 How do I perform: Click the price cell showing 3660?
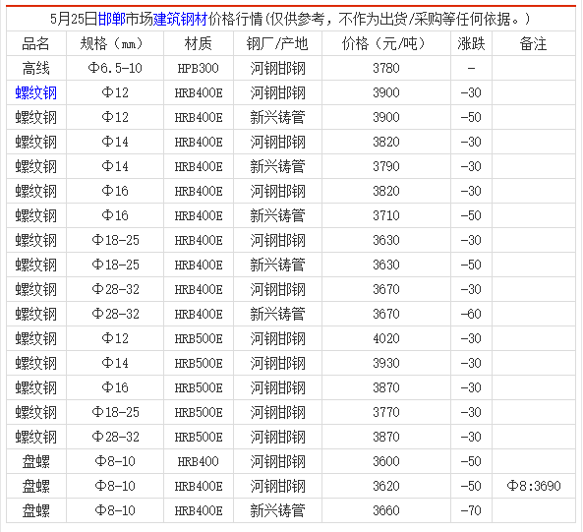click(x=386, y=510)
